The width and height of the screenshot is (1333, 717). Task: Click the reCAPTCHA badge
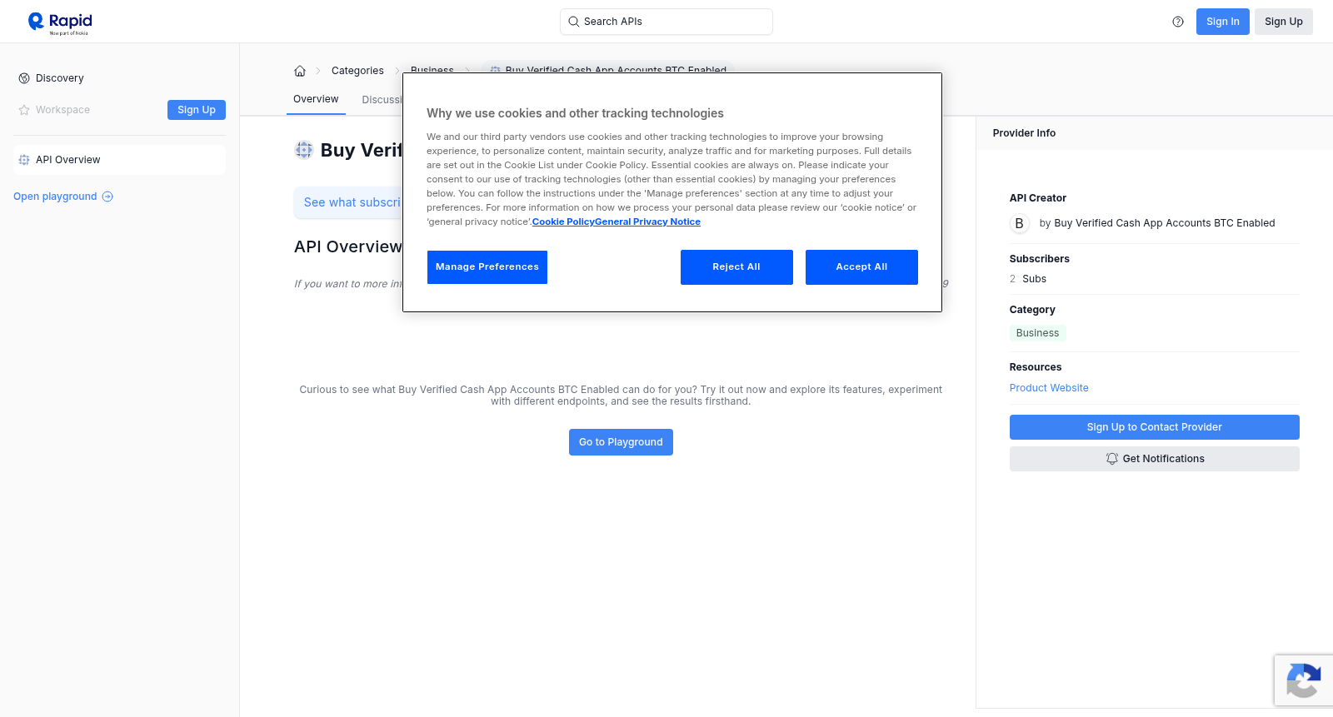pos(1304,680)
